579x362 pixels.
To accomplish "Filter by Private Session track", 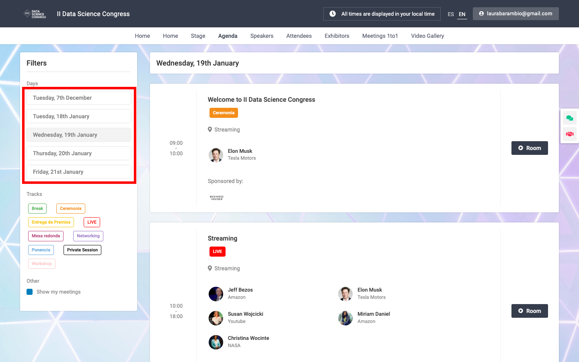I will pyautogui.click(x=82, y=250).
